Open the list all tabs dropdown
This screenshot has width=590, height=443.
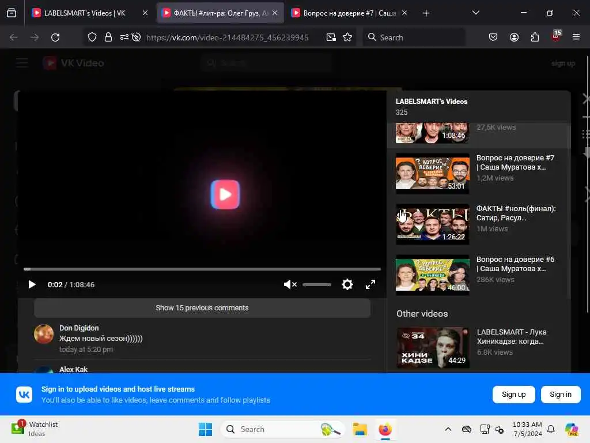click(475, 13)
